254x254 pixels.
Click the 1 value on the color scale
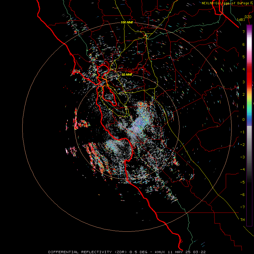pos(244,107)
